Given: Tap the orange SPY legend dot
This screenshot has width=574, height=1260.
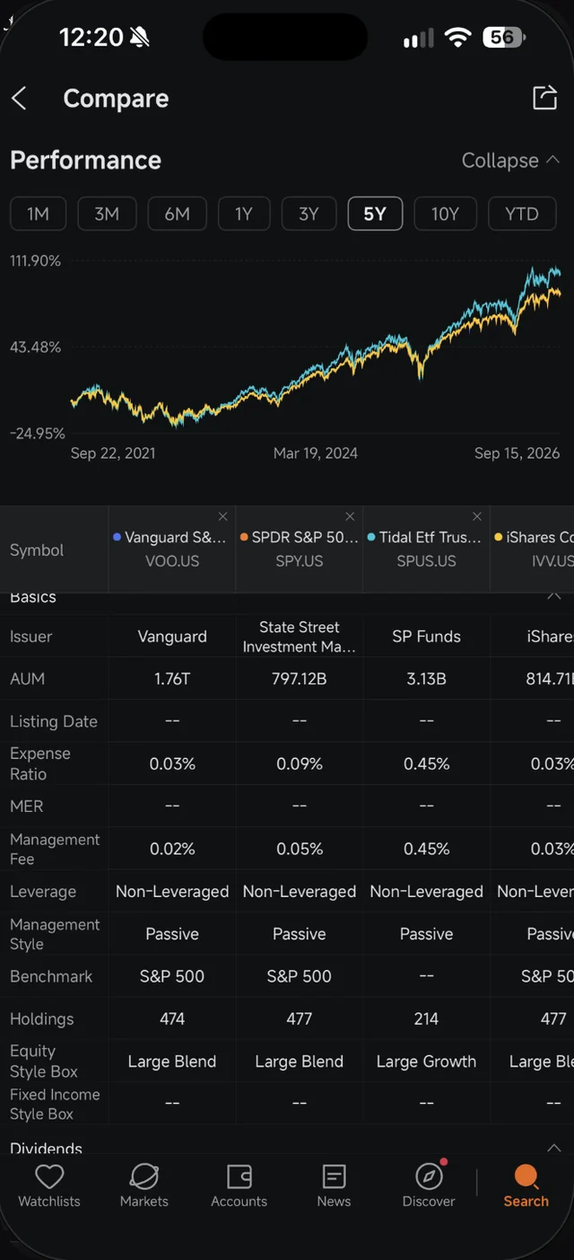Looking at the screenshot, I should pyautogui.click(x=244, y=537).
